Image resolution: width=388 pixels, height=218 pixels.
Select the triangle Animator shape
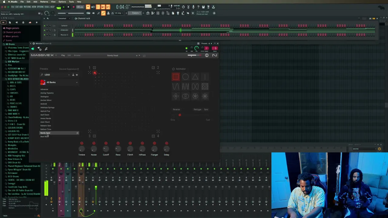point(195,77)
